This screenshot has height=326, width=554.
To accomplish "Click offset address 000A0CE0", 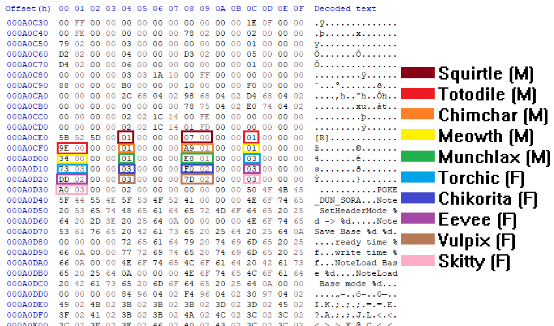I will click(x=27, y=138).
